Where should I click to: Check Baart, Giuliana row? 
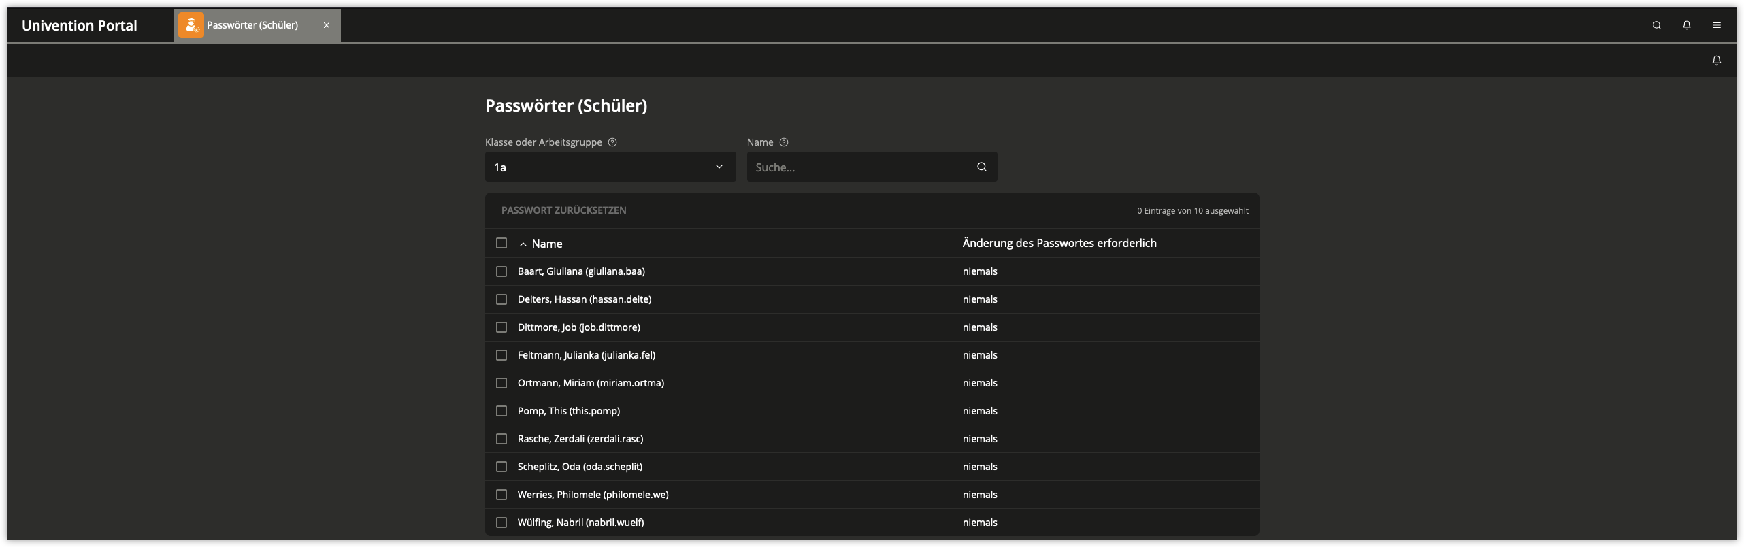[x=501, y=271]
